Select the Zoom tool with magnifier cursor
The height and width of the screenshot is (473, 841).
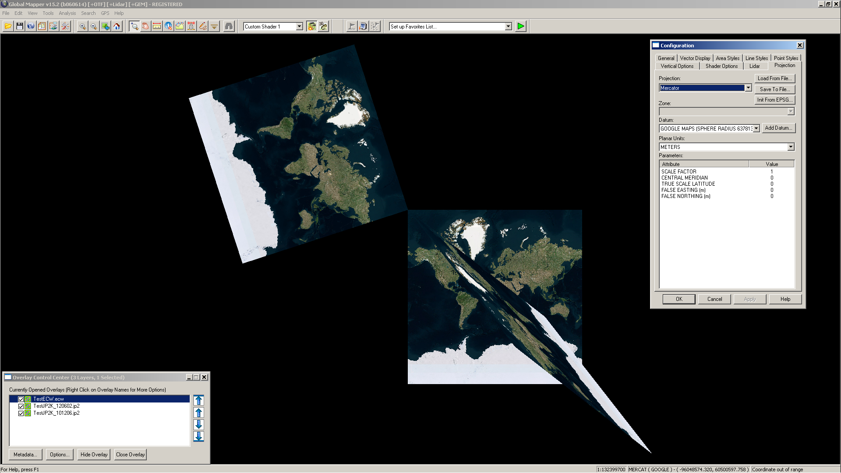pyautogui.click(x=134, y=27)
